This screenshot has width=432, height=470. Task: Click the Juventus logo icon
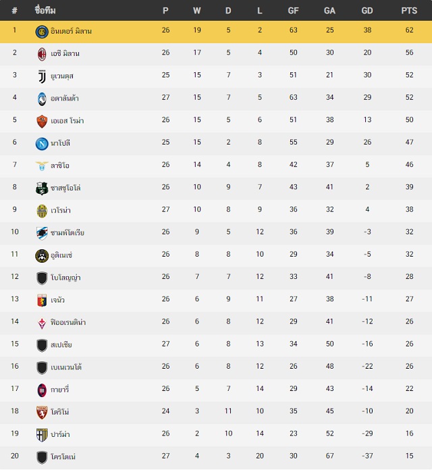point(42,76)
